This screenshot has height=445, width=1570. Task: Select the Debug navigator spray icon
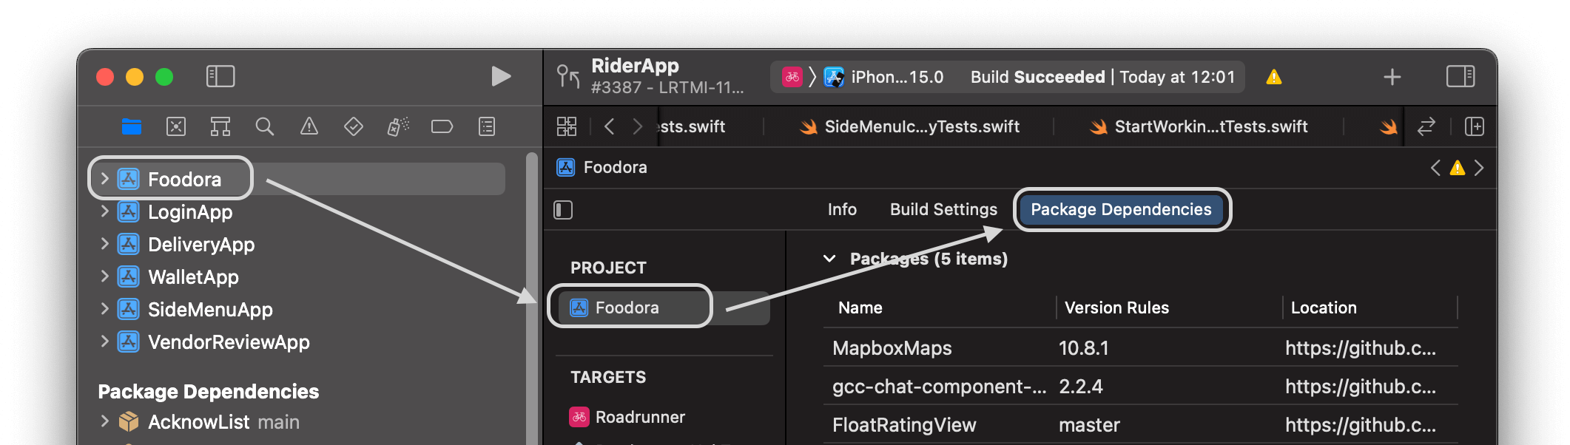click(x=397, y=126)
